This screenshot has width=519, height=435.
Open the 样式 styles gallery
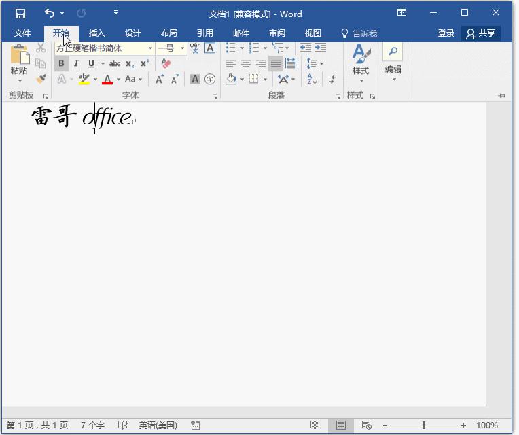point(361,63)
